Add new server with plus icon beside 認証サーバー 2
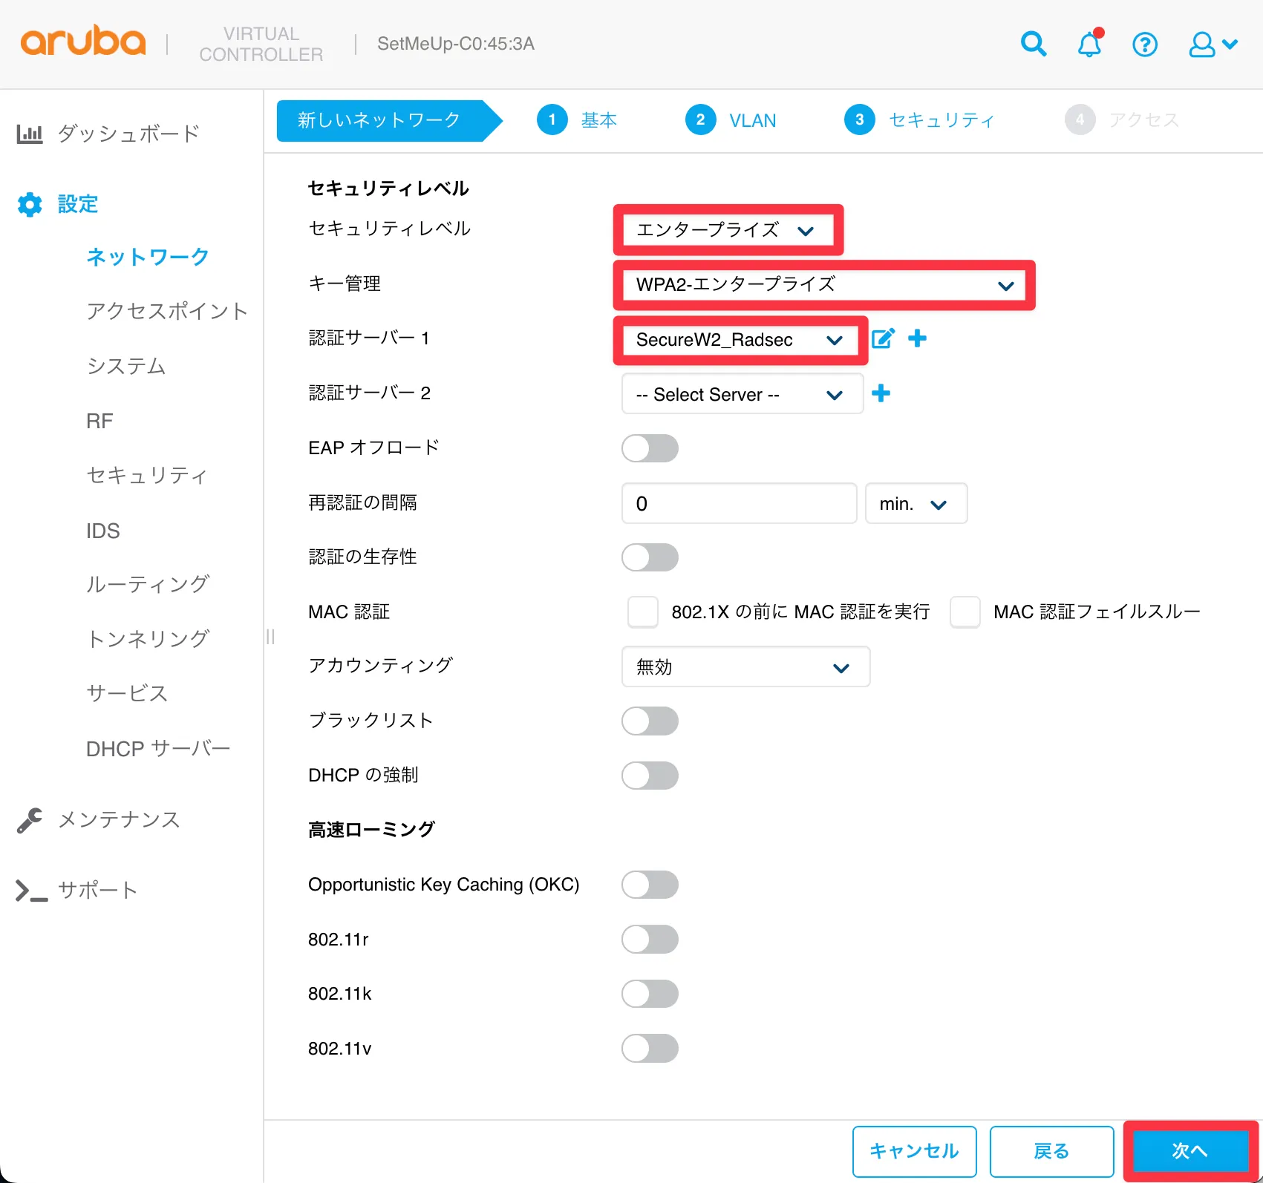Image resolution: width=1263 pixels, height=1183 pixels. tap(881, 393)
